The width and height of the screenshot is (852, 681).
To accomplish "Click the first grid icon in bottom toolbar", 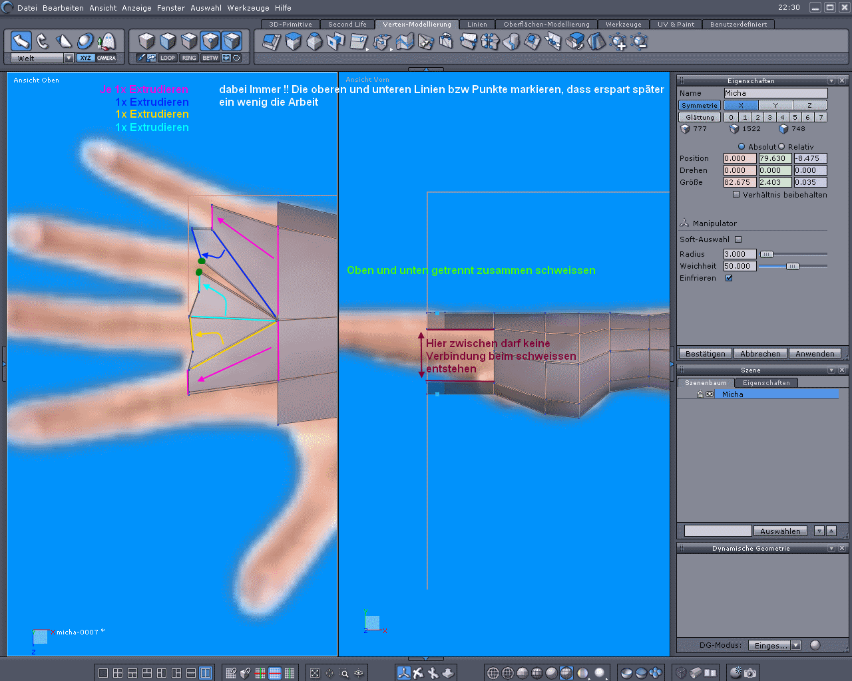I will [231, 673].
